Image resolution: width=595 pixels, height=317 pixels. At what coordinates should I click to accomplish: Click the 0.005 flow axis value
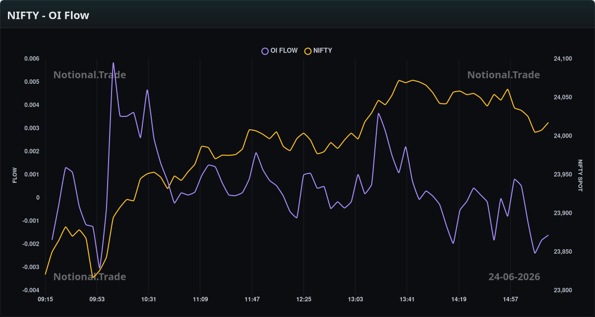coord(32,82)
